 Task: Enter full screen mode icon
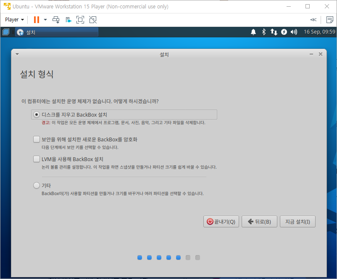click(80, 20)
